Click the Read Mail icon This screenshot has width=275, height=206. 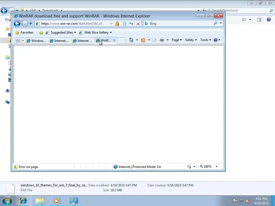pos(154,40)
